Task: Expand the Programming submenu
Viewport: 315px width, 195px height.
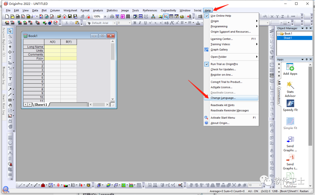Action: (x=231, y=26)
